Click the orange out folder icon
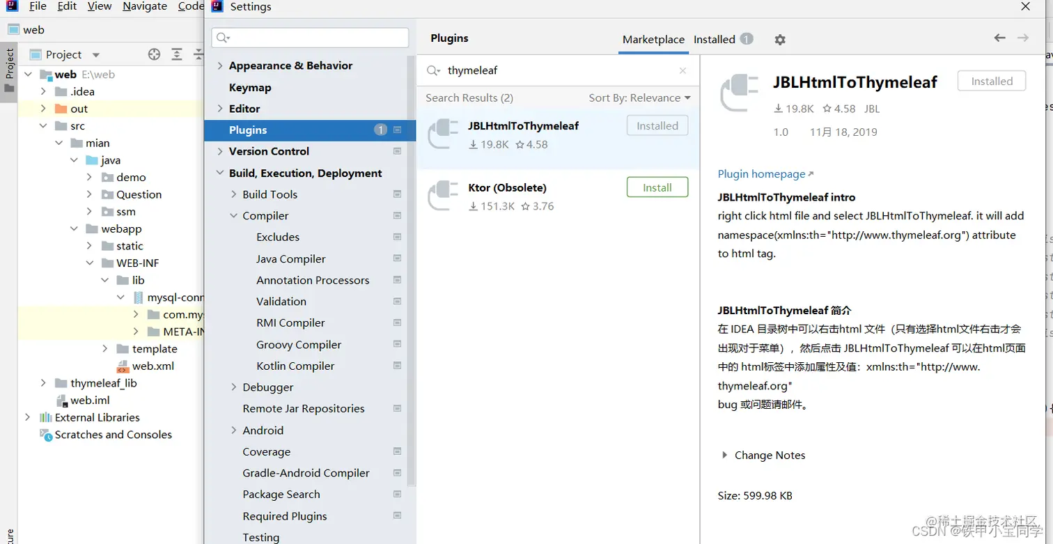The width and height of the screenshot is (1053, 544). pyautogui.click(x=61, y=109)
